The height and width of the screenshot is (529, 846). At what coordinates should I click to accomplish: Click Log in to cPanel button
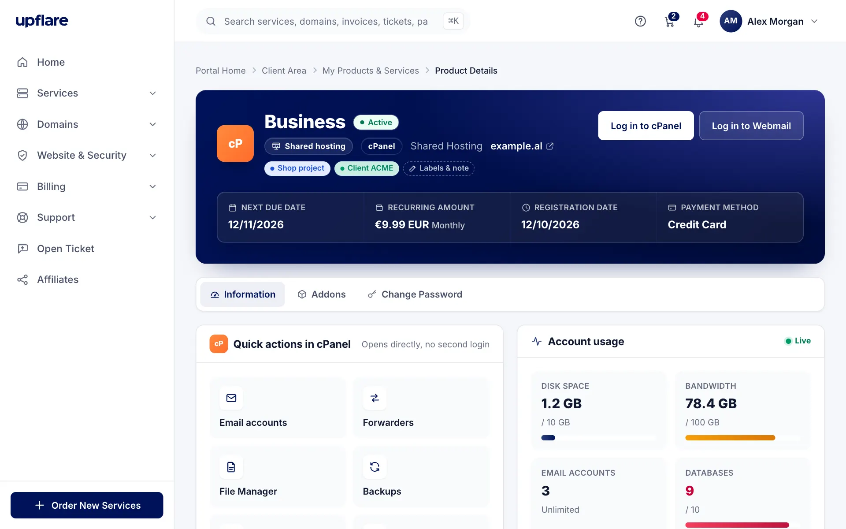pos(646,126)
